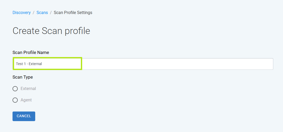The width and height of the screenshot is (283, 132).
Task: Click the slash between Discovery and Scans
Action: pos(34,12)
